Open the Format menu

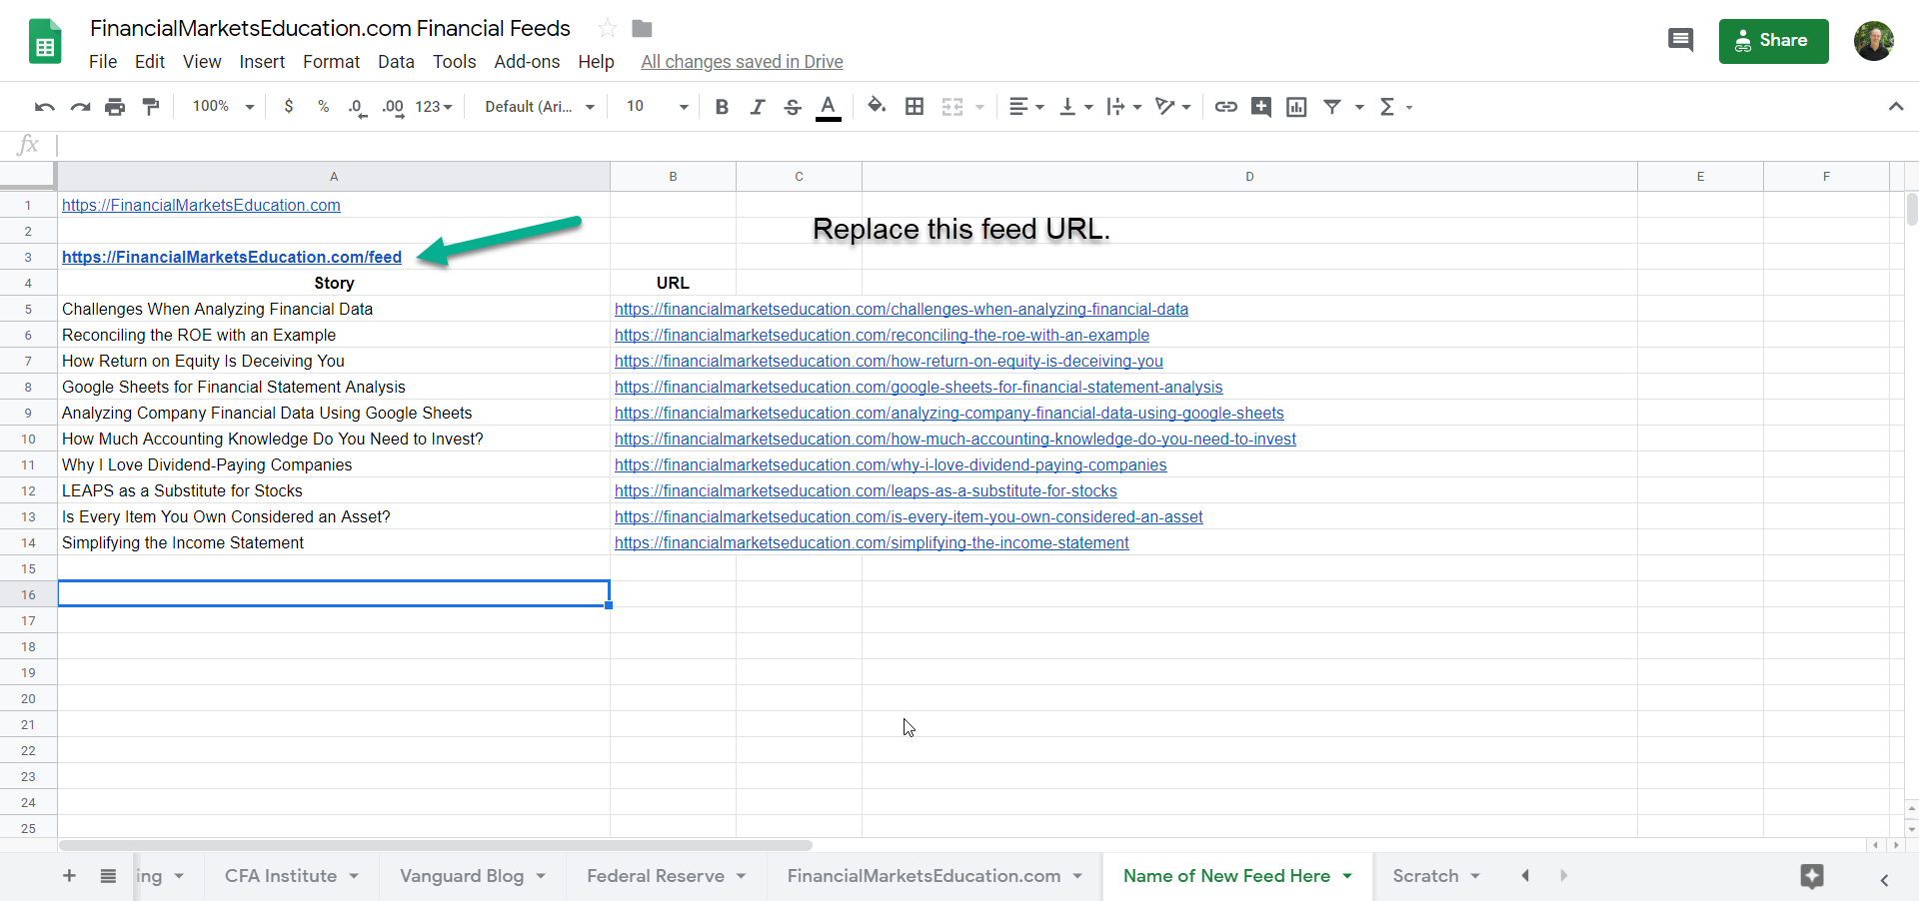coord(331,62)
